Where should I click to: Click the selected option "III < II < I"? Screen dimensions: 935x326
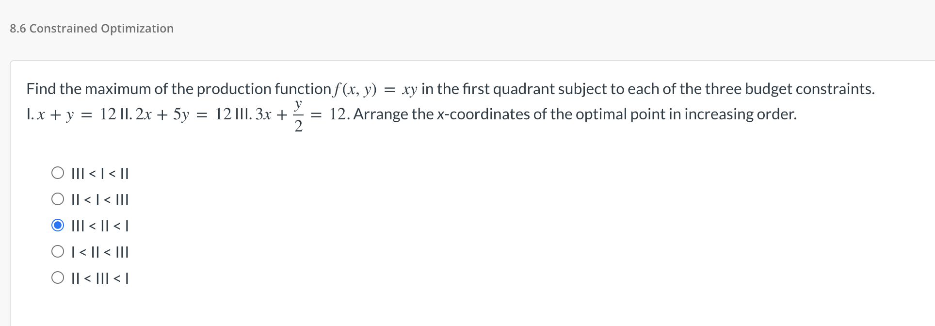pyautogui.click(x=99, y=226)
